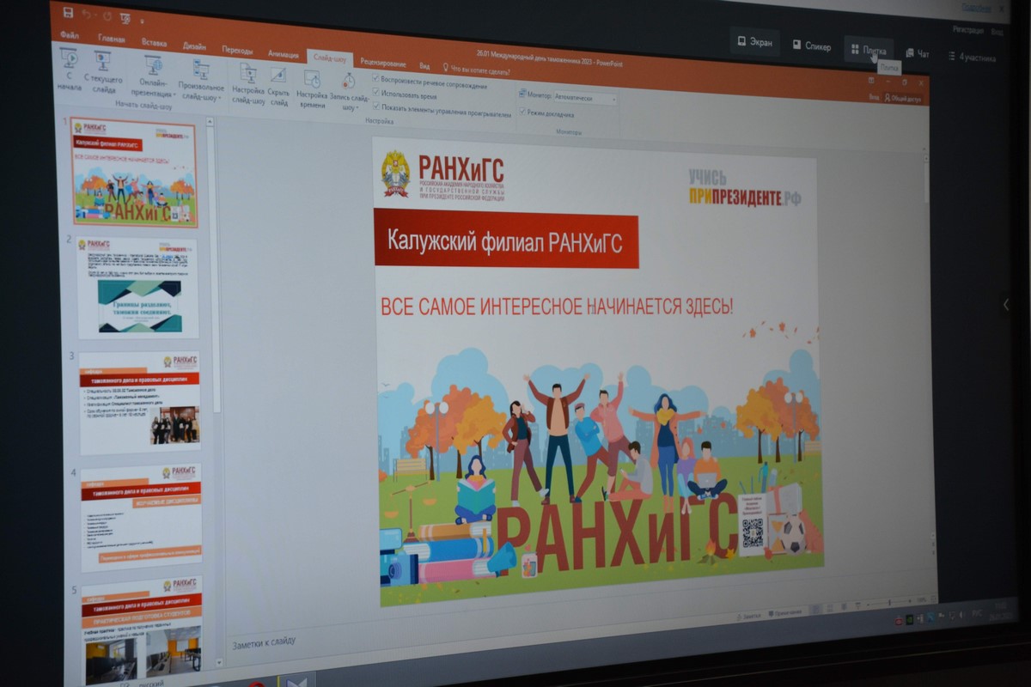Click Вход link in conference app

point(997,32)
